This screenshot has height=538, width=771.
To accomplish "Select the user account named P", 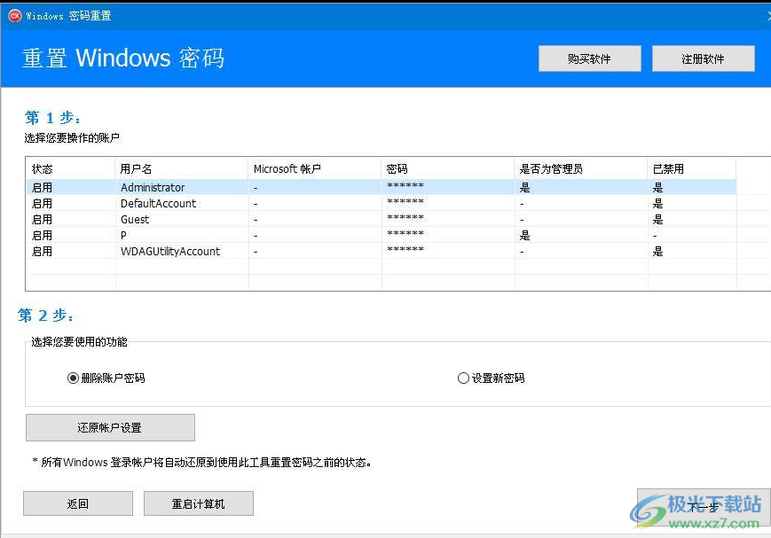I will (382, 236).
